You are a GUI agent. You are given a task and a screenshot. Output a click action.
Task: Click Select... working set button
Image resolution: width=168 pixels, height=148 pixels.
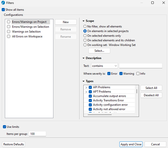(99, 51)
